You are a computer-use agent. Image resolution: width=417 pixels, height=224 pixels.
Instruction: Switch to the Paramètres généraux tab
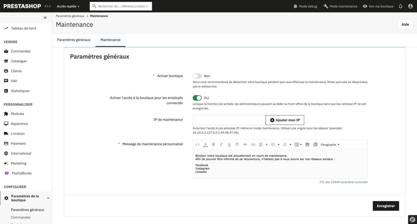pos(74,40)
